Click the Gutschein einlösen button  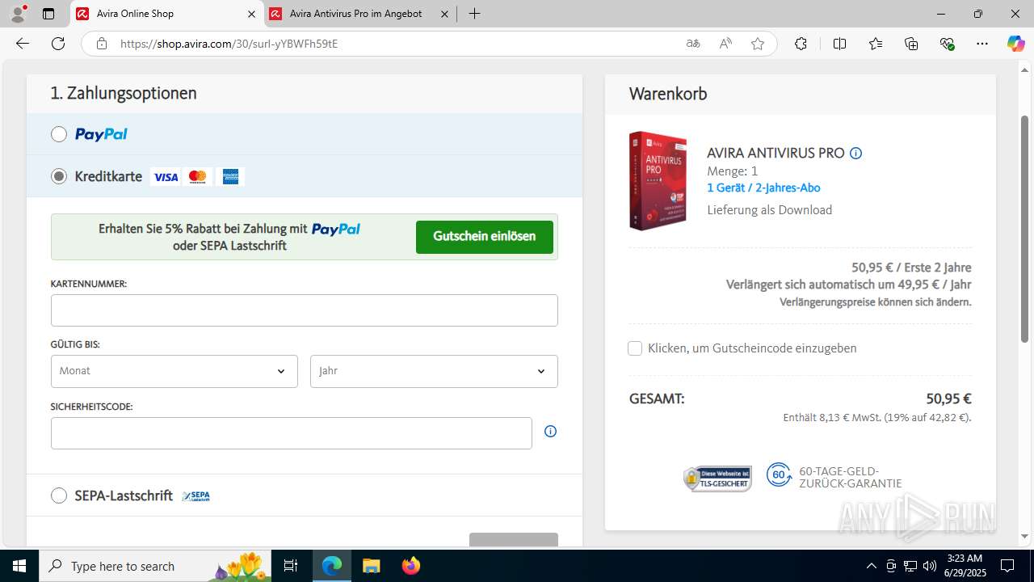[x=485, y=237]
